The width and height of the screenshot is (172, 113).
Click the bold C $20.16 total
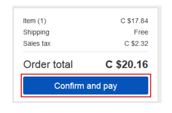[127, 64]
